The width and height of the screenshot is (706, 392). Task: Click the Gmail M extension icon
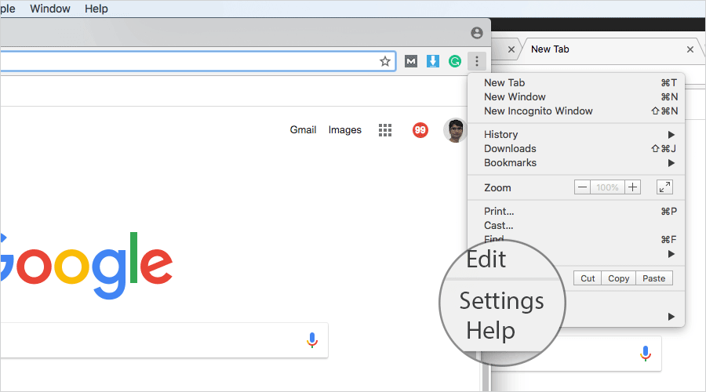tap(410, 61)
